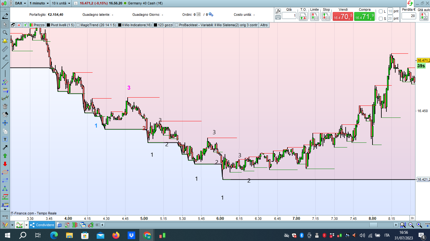
Task: Pick the trash delete-objects tool
Action: [x=5, y=106]
